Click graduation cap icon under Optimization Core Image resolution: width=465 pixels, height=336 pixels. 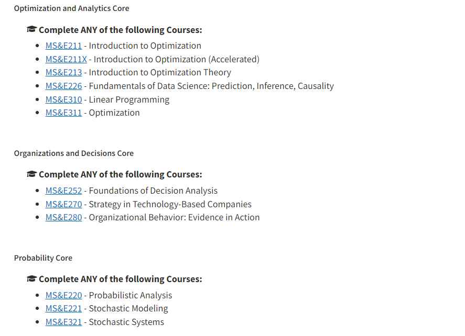point(32,29)
